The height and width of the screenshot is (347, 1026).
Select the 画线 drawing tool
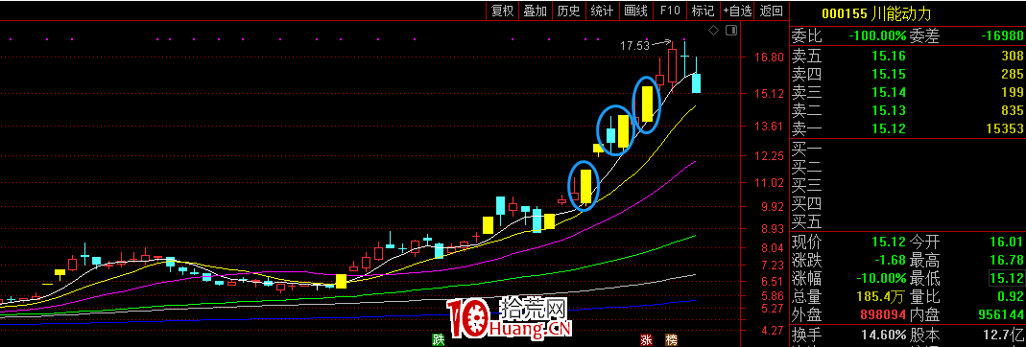pyautogui.click(x=636, y=11)
